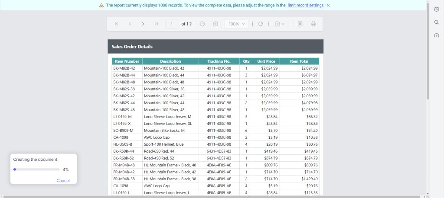
Task: Open settings gear in right sidebar
Action: point(436,10)
